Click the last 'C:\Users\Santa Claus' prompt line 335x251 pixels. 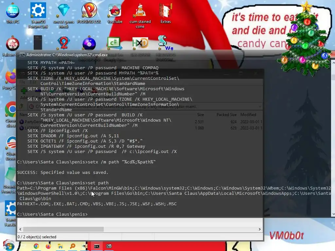(52, 214)
